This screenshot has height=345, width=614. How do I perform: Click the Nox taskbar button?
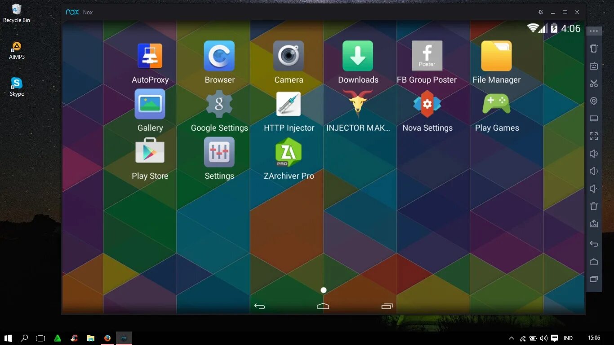coord(124,338)
